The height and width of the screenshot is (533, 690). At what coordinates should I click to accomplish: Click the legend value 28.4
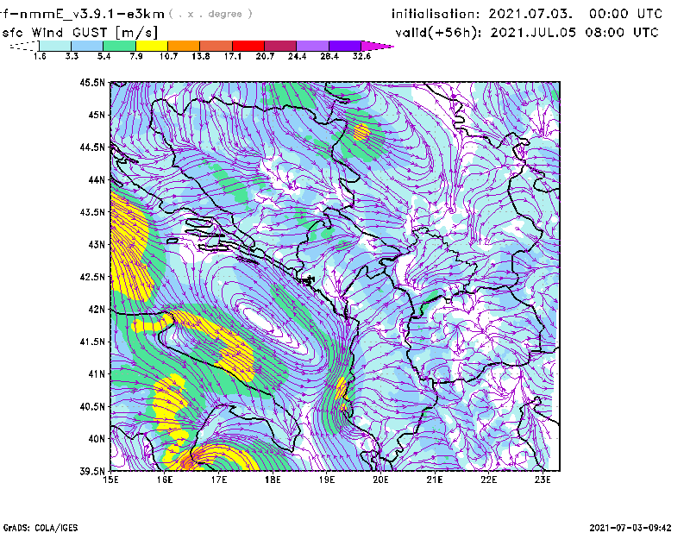point(329,56)
